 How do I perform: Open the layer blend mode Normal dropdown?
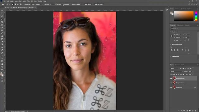click(176, 72)
